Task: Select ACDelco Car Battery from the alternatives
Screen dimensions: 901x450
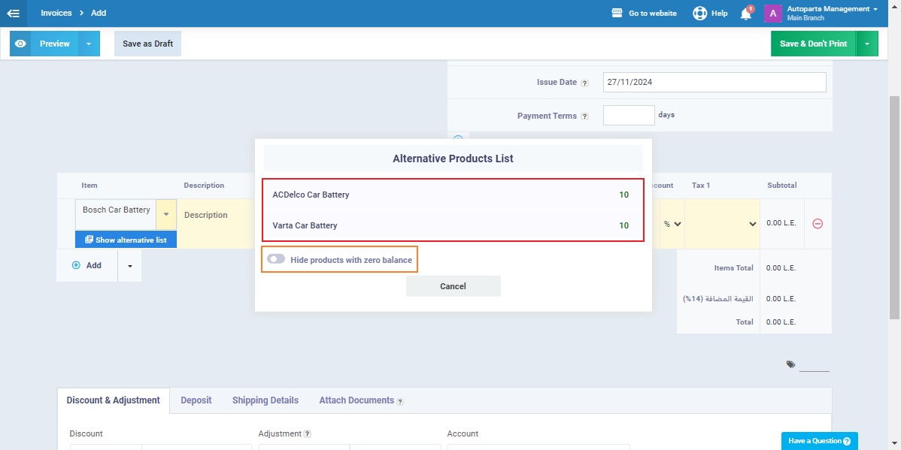Action: (454, 195)
